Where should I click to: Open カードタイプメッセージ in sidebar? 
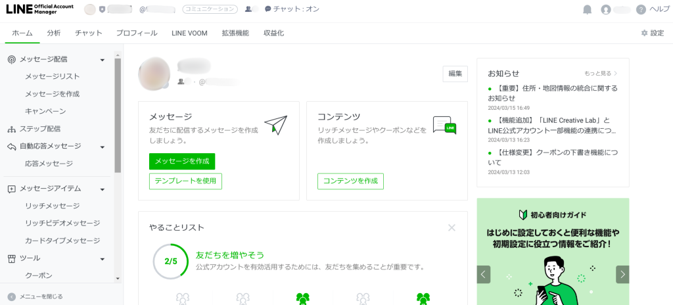62,241
